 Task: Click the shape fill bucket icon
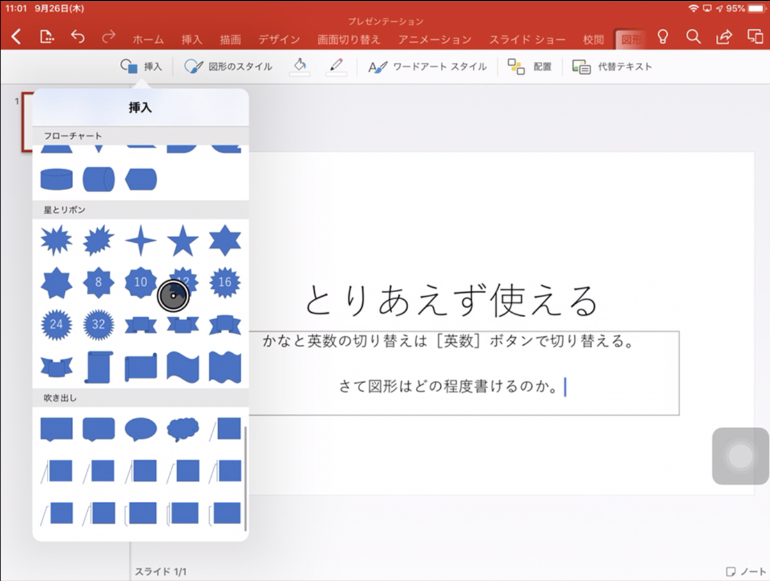pyautogui.click(x=300, y=66)
